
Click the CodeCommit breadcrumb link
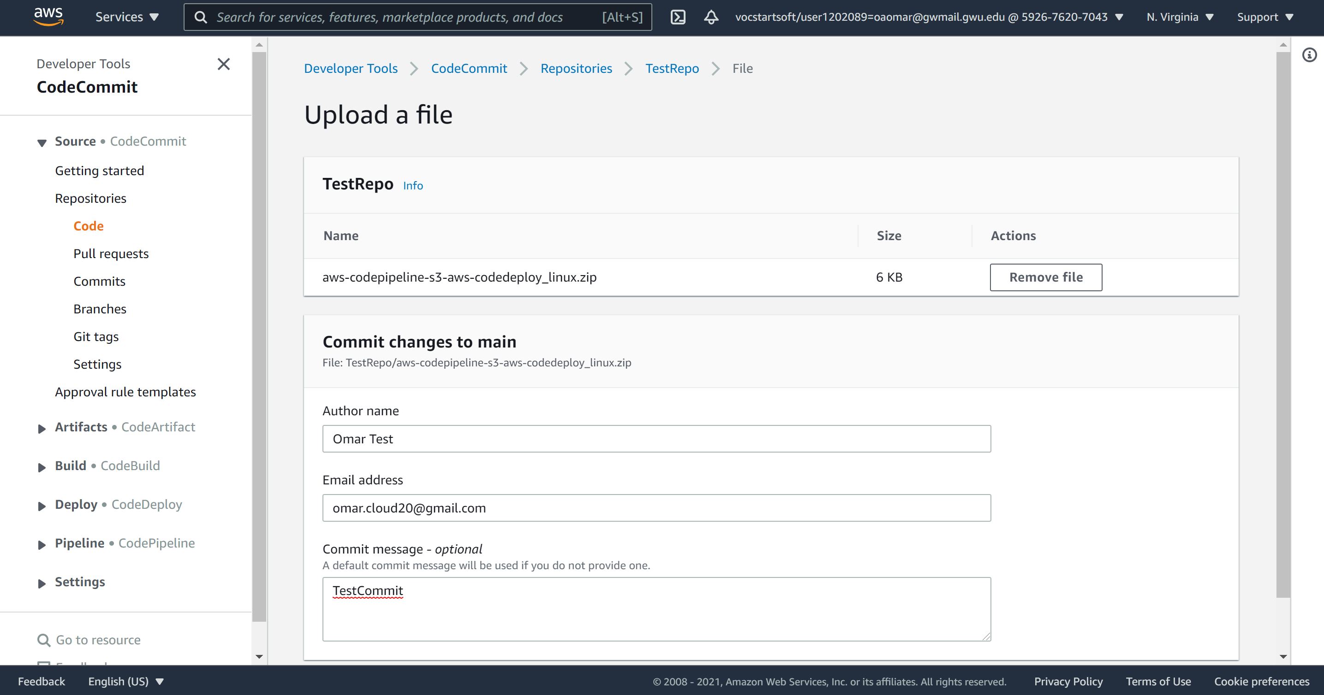tap(469, 68)
